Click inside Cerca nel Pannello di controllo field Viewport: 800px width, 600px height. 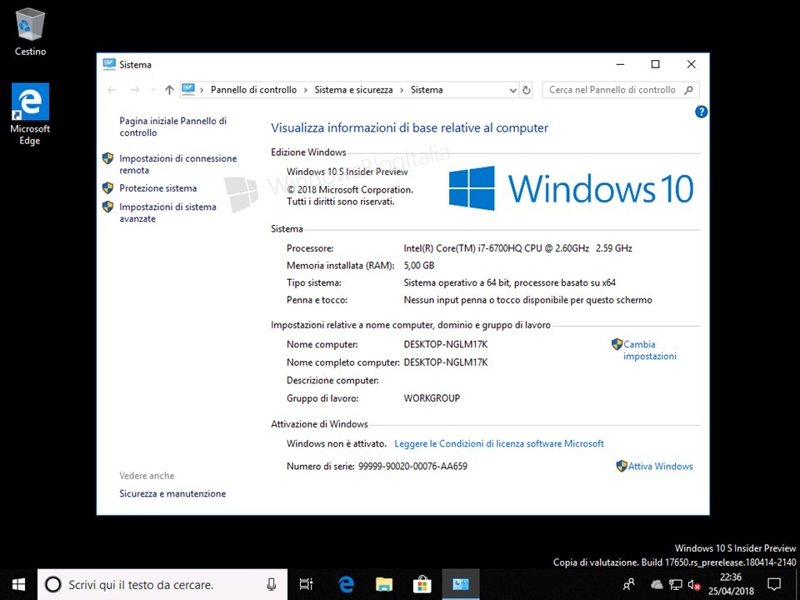(608, 89)
